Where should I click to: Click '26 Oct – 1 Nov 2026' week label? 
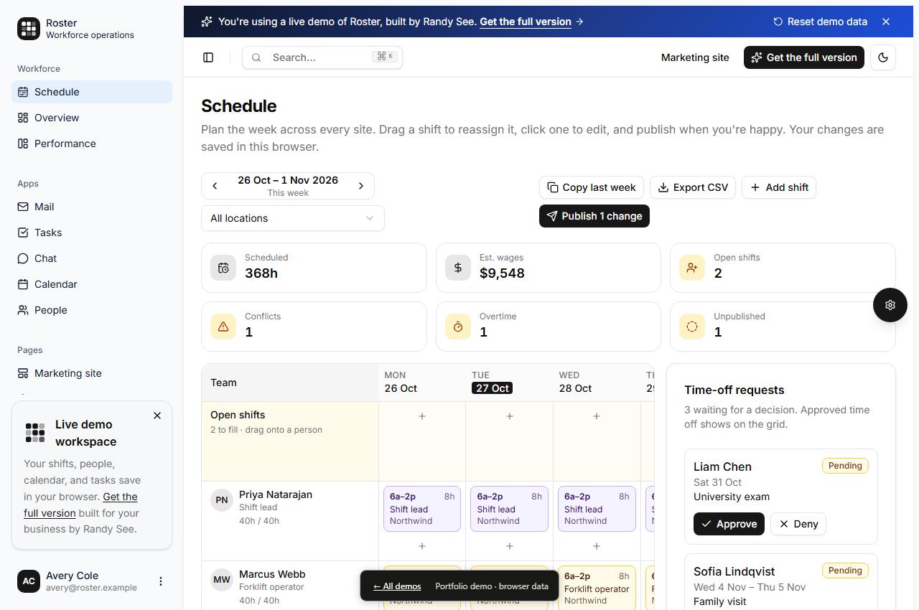[x=288, y=180]
